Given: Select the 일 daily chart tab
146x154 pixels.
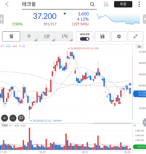Looking at the screenshot, I should point(11,36).
